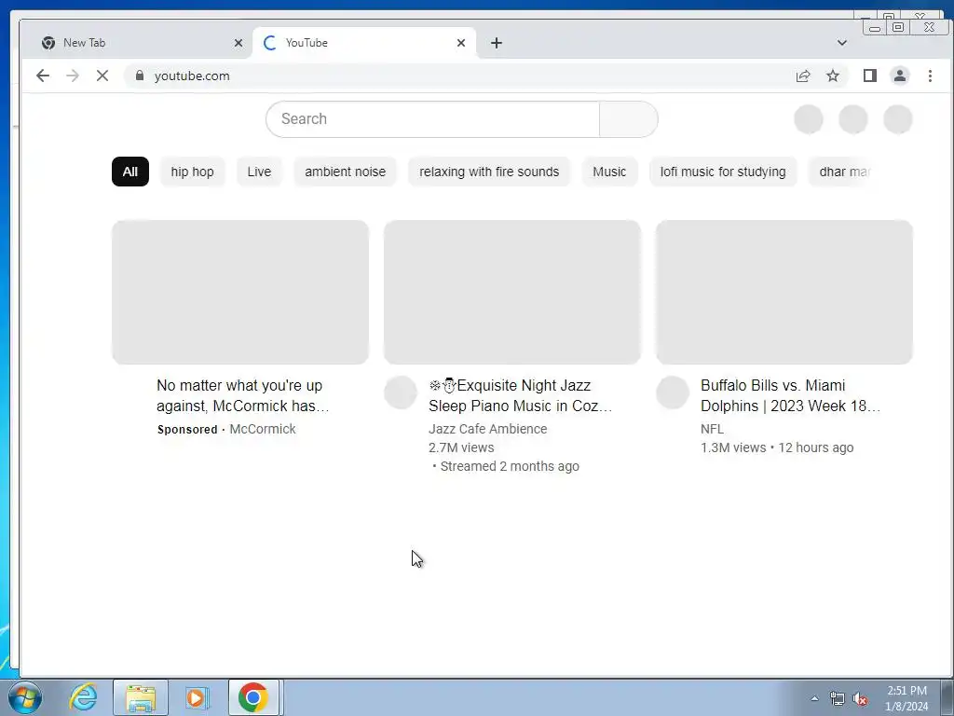954x716 pixels.
Task: Click the search submit button
Action: point(629,118)
